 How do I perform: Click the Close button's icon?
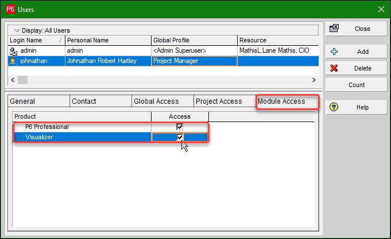point(334,29)
